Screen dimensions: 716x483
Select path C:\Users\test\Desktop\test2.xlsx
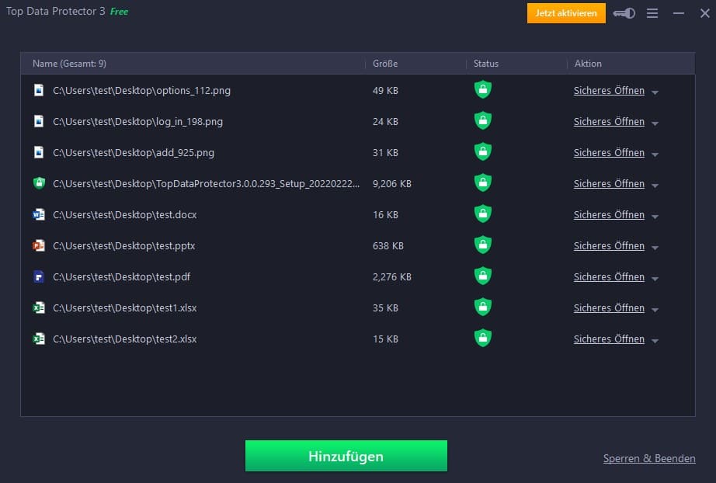tap(125, 339)
